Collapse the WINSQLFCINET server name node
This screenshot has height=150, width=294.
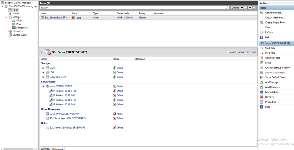click(x=43, y=86)
